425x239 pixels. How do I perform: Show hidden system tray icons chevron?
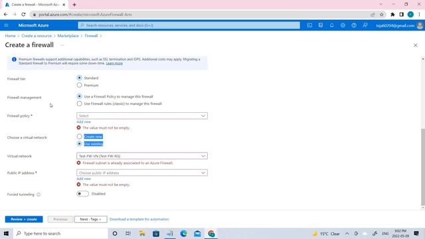click(x=347, y=233)
